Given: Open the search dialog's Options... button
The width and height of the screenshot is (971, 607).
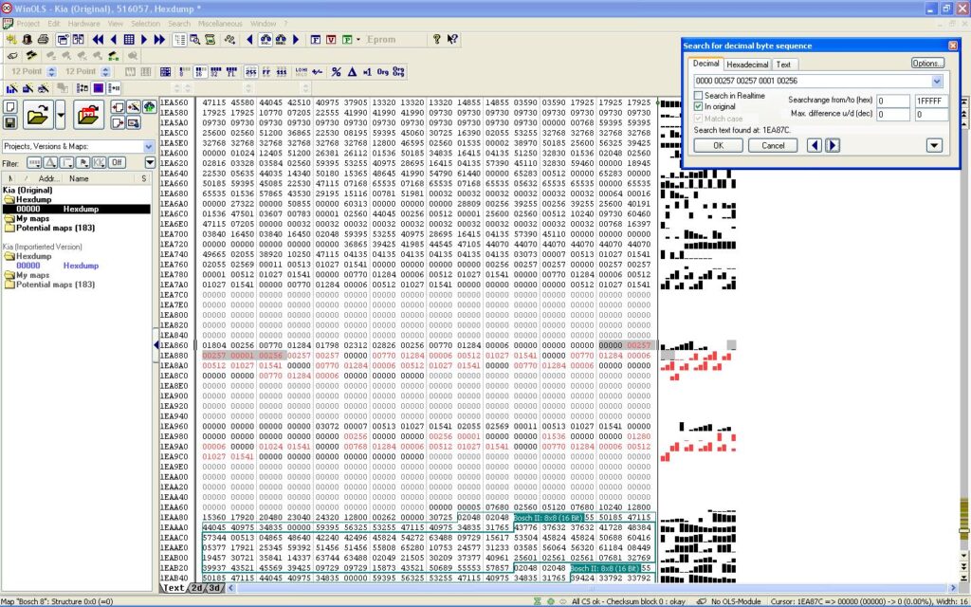Looking at the screenshot, I should (927, 64).
